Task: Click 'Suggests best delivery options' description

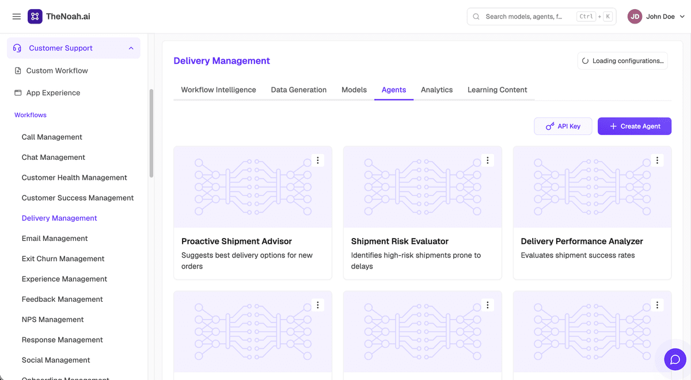Action: click(x=247, y=261)
